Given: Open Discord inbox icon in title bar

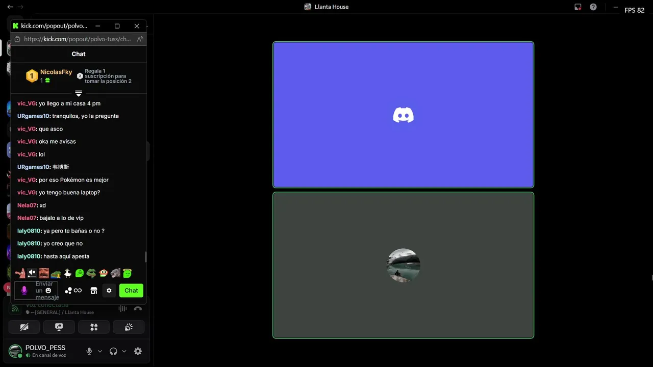Looking at the screenshot, I should click(x=578, y=7).
